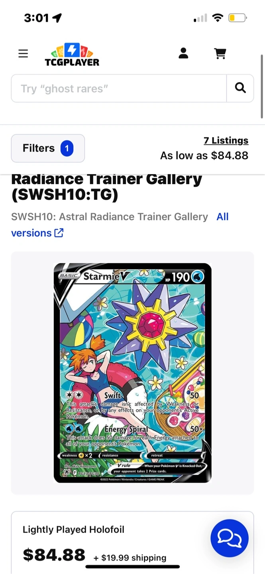Tap the Starmie V card image
The height and width of the screenshot is (574, 265).
pos(133,373)
